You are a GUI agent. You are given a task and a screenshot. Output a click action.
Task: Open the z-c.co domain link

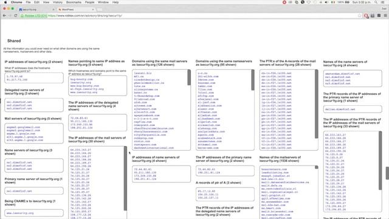tap(202, 73)
